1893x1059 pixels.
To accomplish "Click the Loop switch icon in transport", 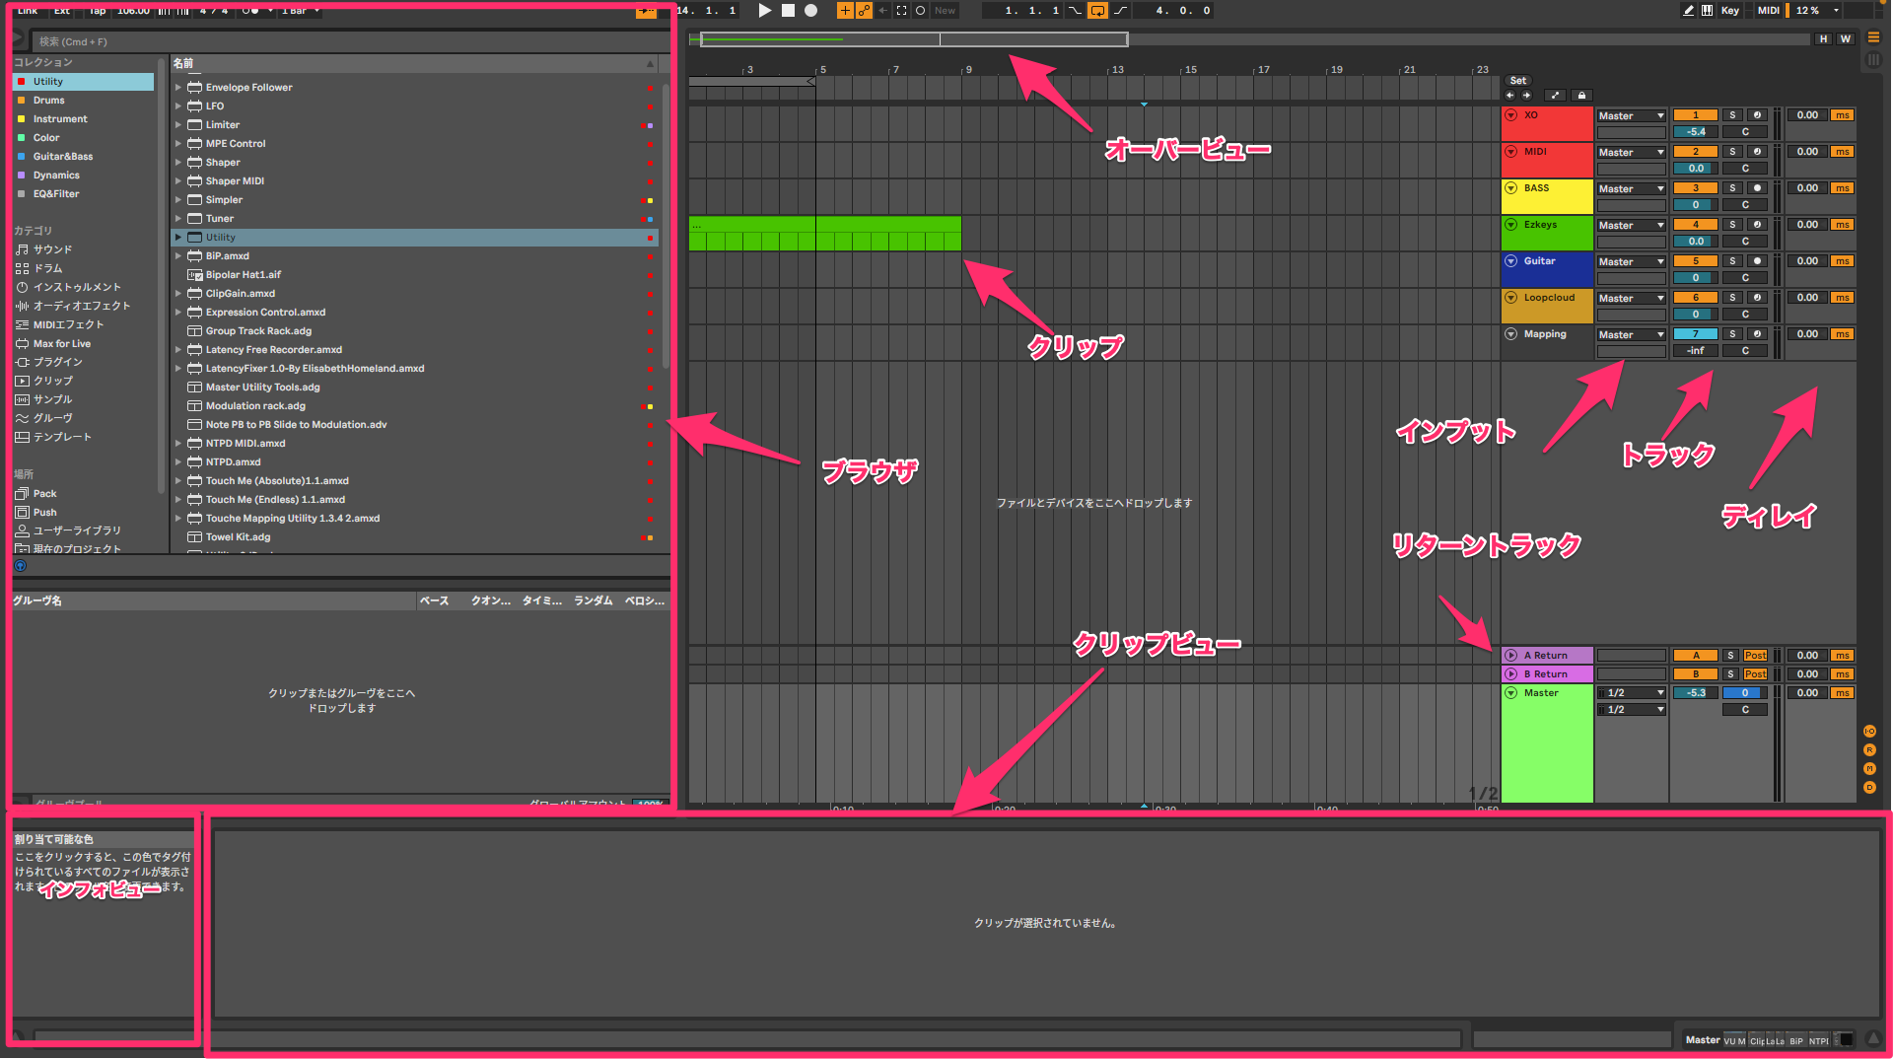I will tap(1097, 11).
